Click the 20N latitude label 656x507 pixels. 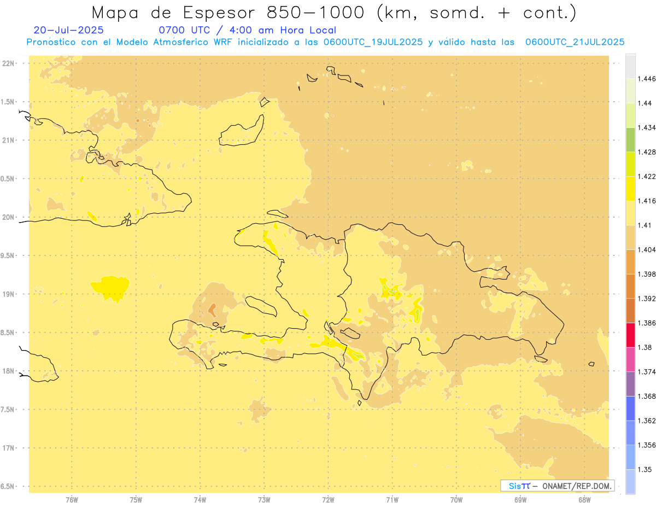click(x=9, y=217)
